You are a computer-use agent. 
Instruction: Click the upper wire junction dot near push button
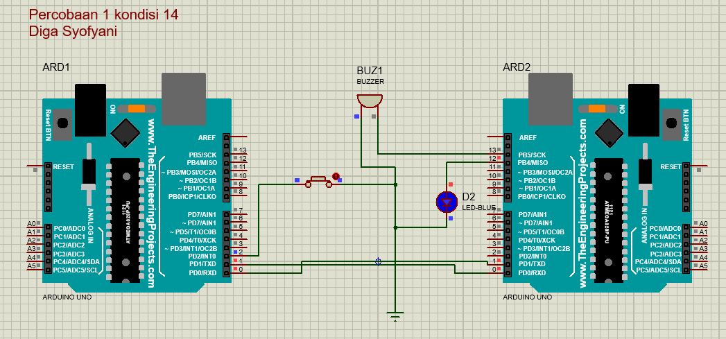tap(395, 184)
